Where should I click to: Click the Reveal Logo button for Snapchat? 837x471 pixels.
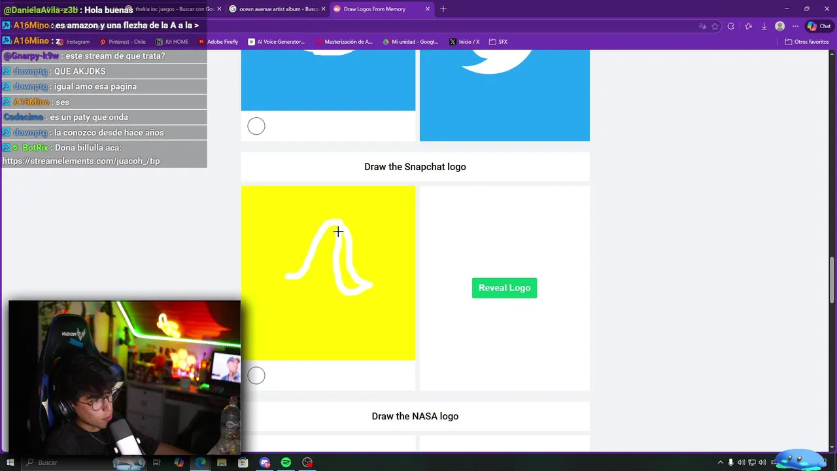tap(504, 288)
